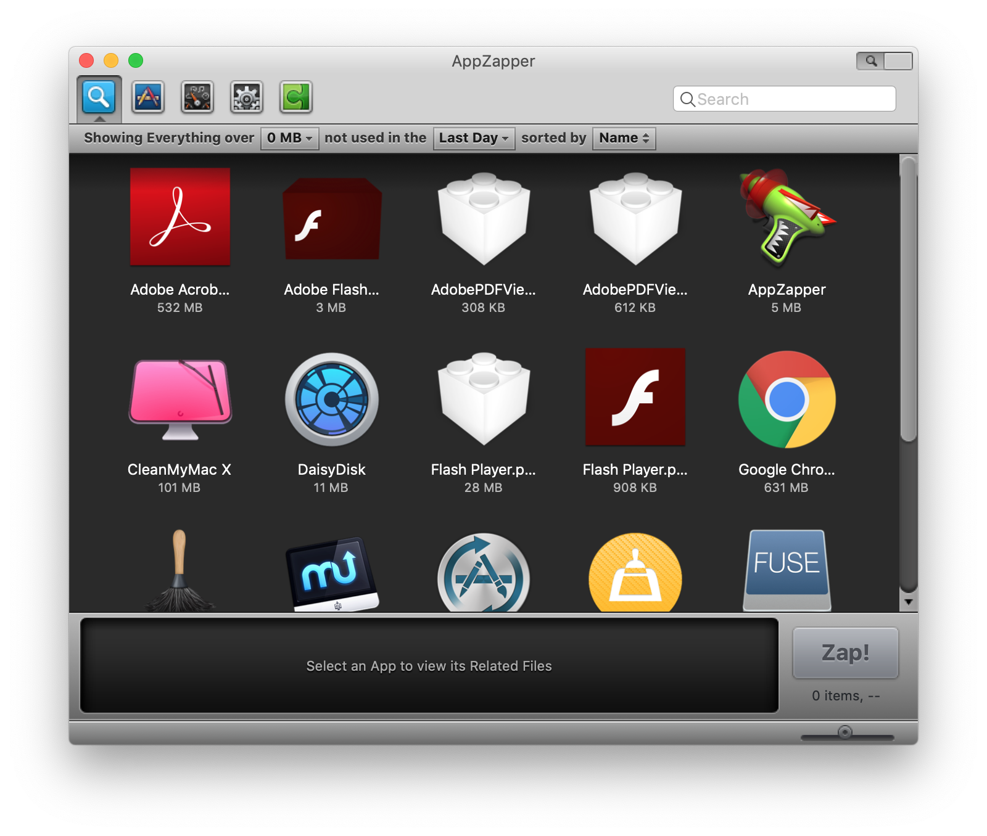The height and width of the screenshot is (836, 987).
Task: Select the search magnifier toolbar view
Action: pos(99,97)
